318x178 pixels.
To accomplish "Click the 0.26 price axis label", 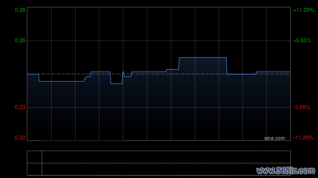I will [20, 41].
